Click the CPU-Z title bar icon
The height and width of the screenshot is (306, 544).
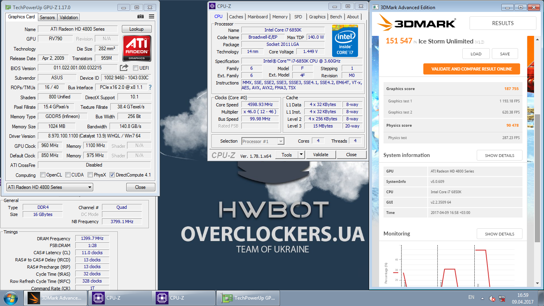(x=212, y=6)
